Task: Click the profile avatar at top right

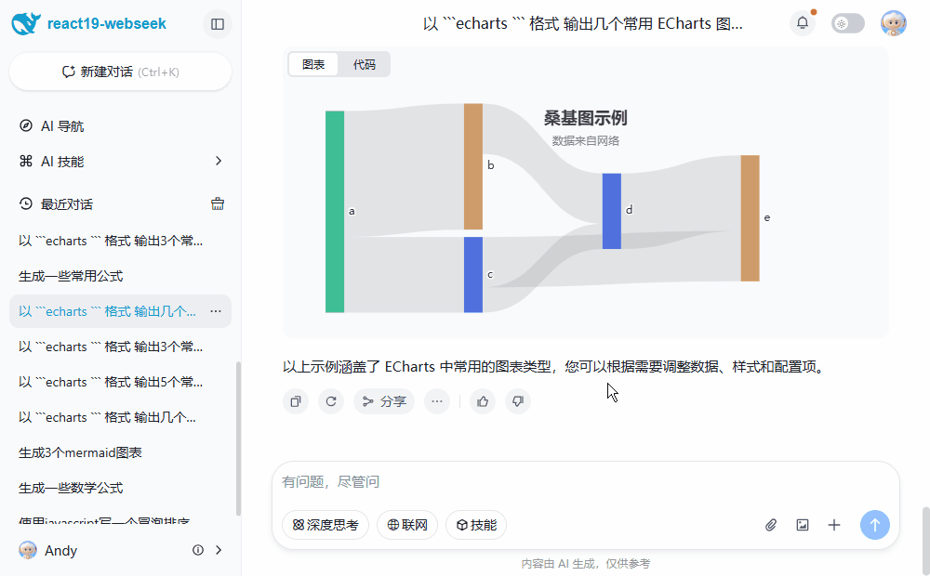Action: [893, 24]
